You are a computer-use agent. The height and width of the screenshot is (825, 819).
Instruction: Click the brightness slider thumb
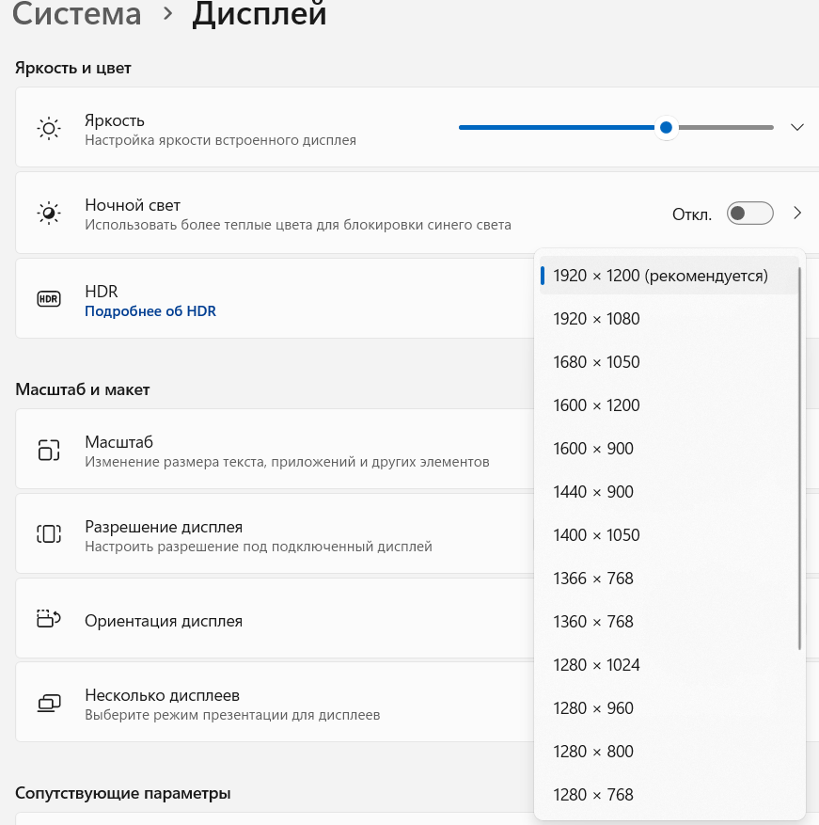[x=666, y=128]
